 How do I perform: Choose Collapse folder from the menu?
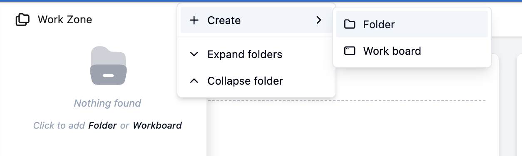(x=256, y=81)
